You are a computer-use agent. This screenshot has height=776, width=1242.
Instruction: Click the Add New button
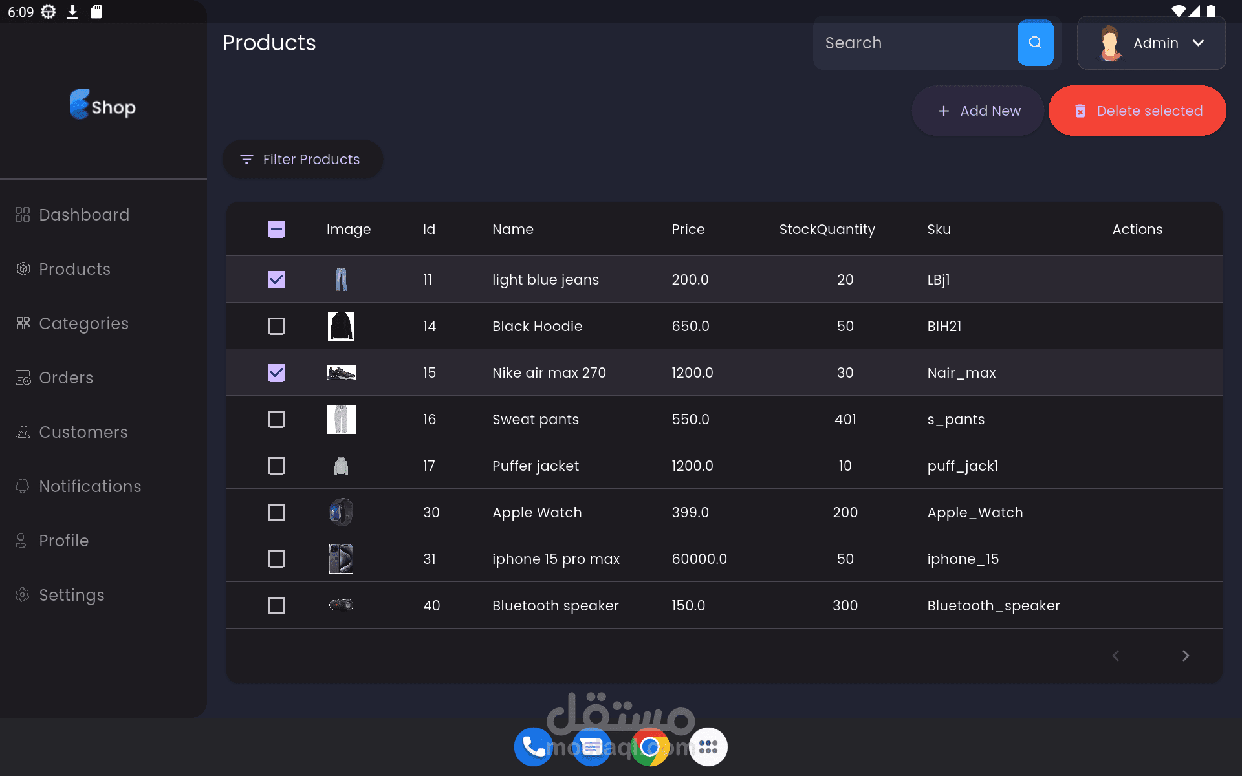pyautogui.click(x=978, y=111)
